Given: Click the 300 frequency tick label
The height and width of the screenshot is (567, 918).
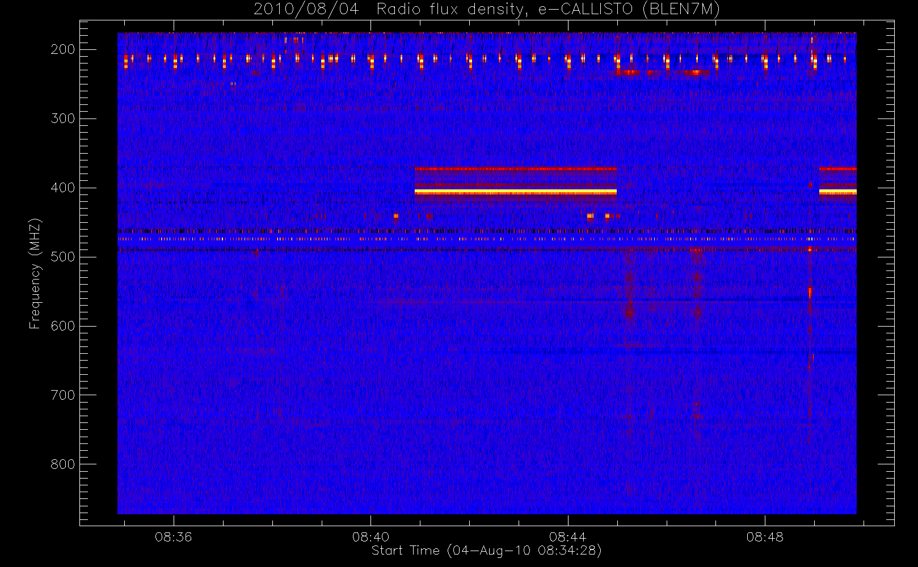Looking at the screenshot, I should 62,119.
